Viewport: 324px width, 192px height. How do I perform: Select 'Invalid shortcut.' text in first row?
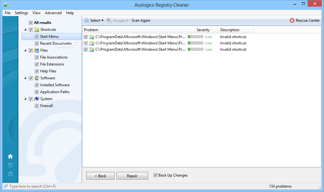pos(233,37)
